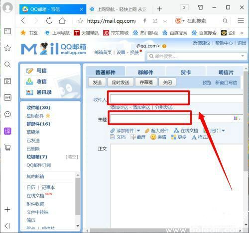The height and width of the screenshot is (233, 249).
Task: Click the browser home button icon
Action: click(x=62, y=21)
